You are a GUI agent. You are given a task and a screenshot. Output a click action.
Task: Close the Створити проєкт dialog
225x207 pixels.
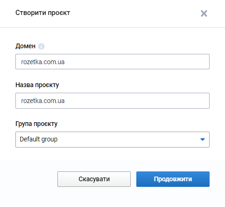204,14
